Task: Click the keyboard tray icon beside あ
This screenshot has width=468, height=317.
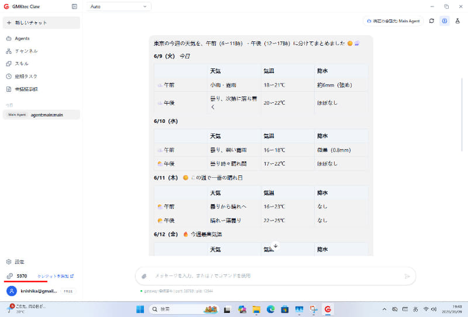Action: click(405, 309)
